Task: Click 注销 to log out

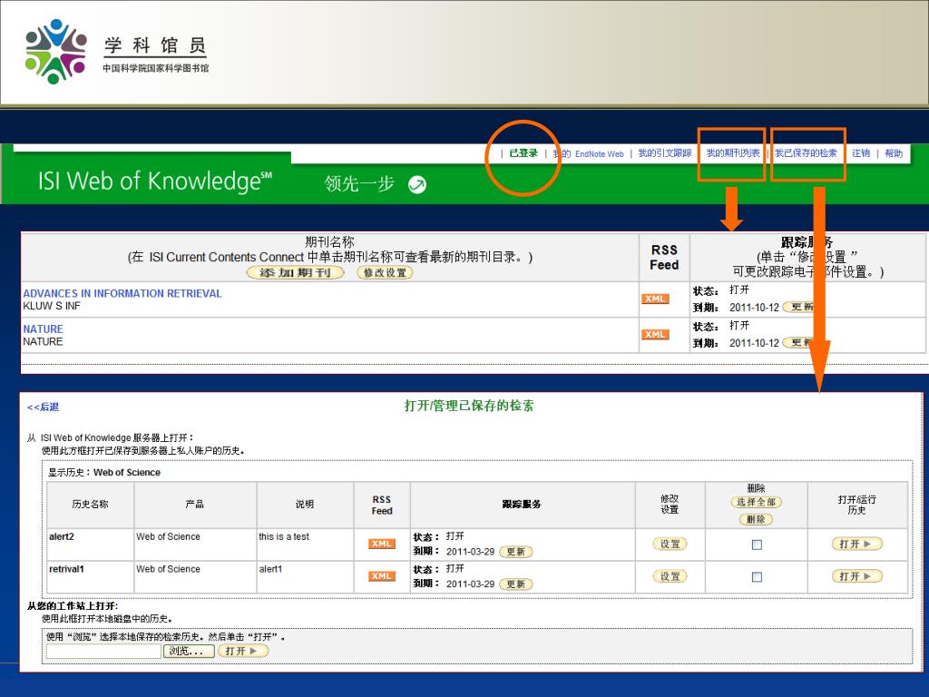Action: 861,152
